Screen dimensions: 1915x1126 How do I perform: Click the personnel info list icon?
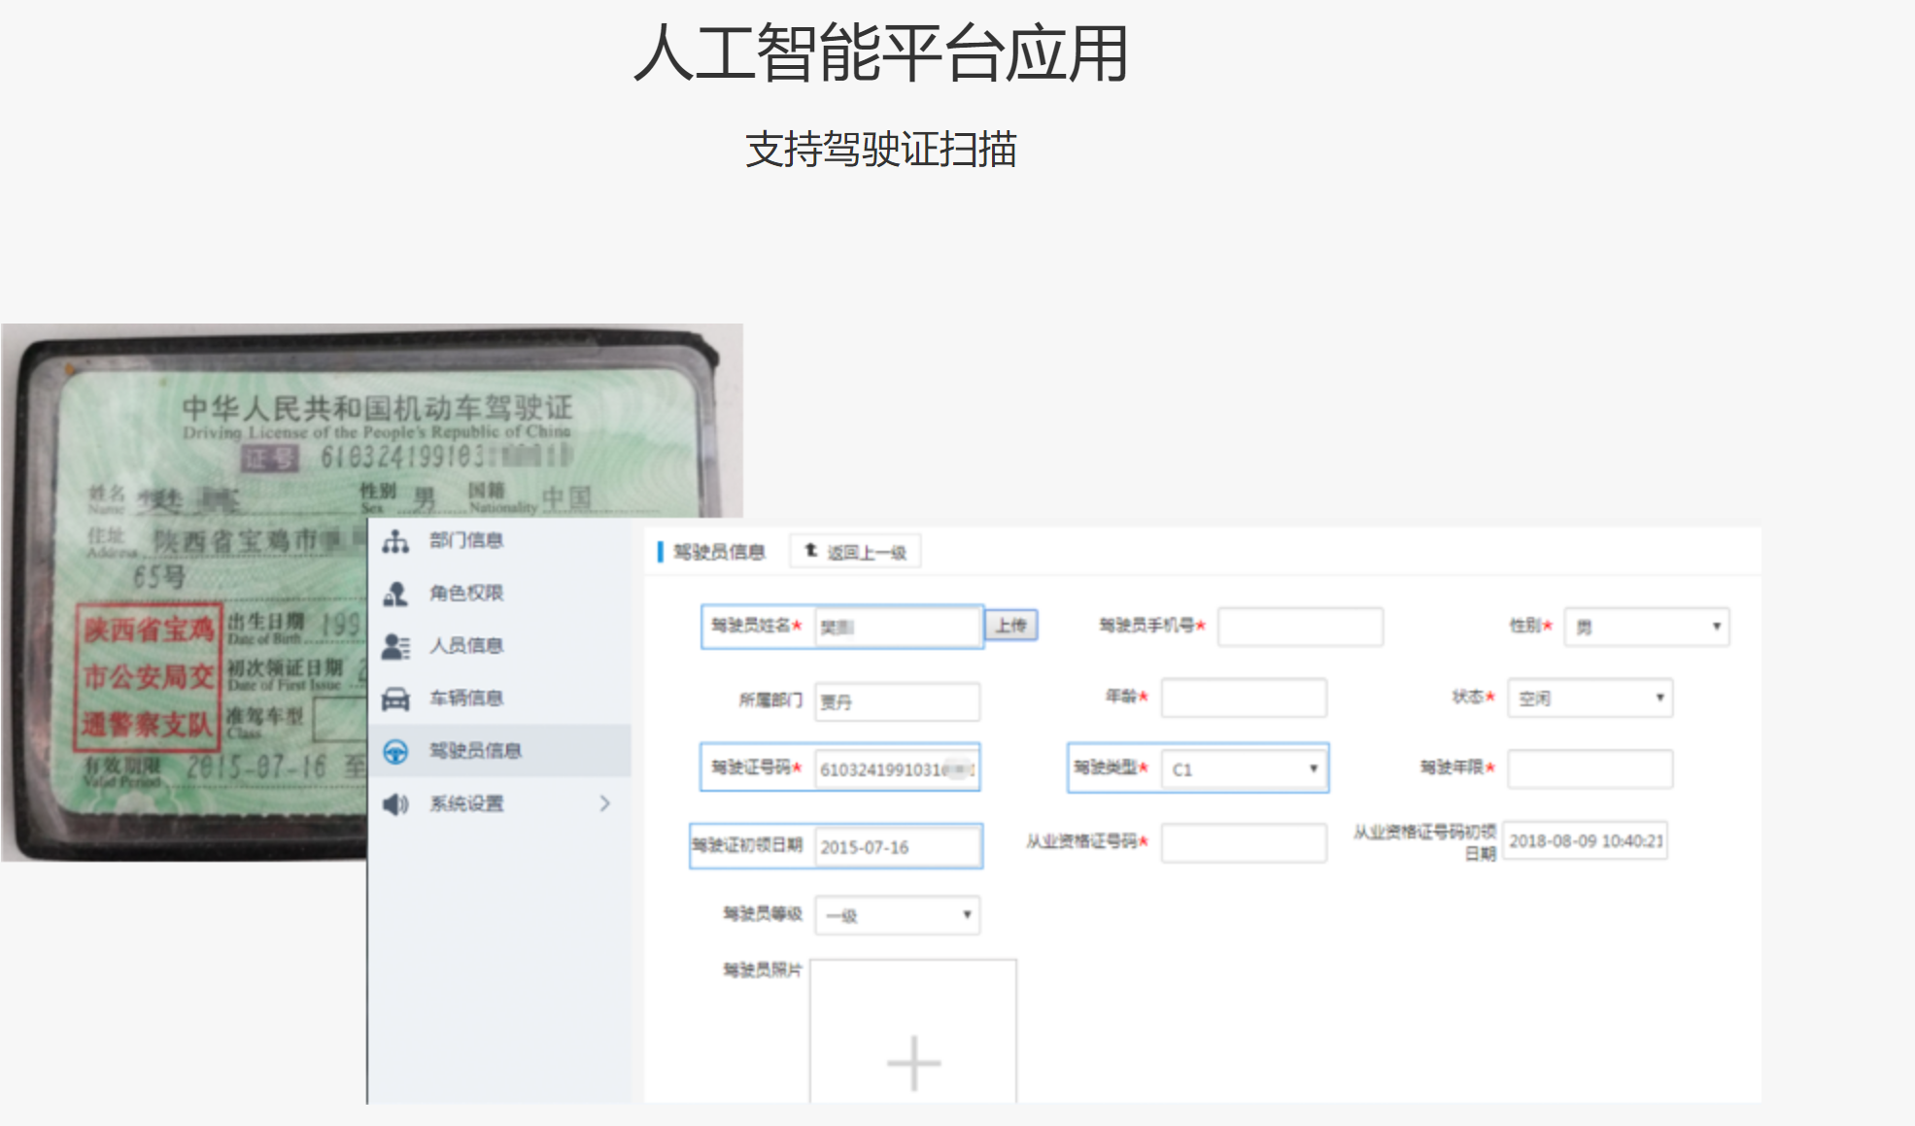click(395, 646)
